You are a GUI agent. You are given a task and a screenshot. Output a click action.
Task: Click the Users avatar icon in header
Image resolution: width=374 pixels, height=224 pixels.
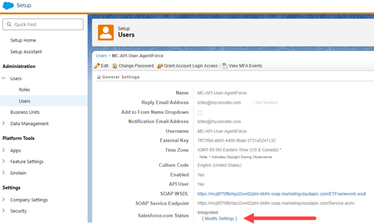[x=106, y=32]
